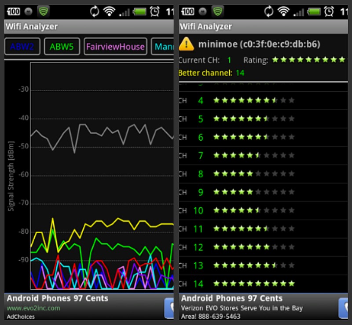Tap the 100 battery indicator in right screen
This screenshot has width=352, height=325.
[x=188, y=11]
